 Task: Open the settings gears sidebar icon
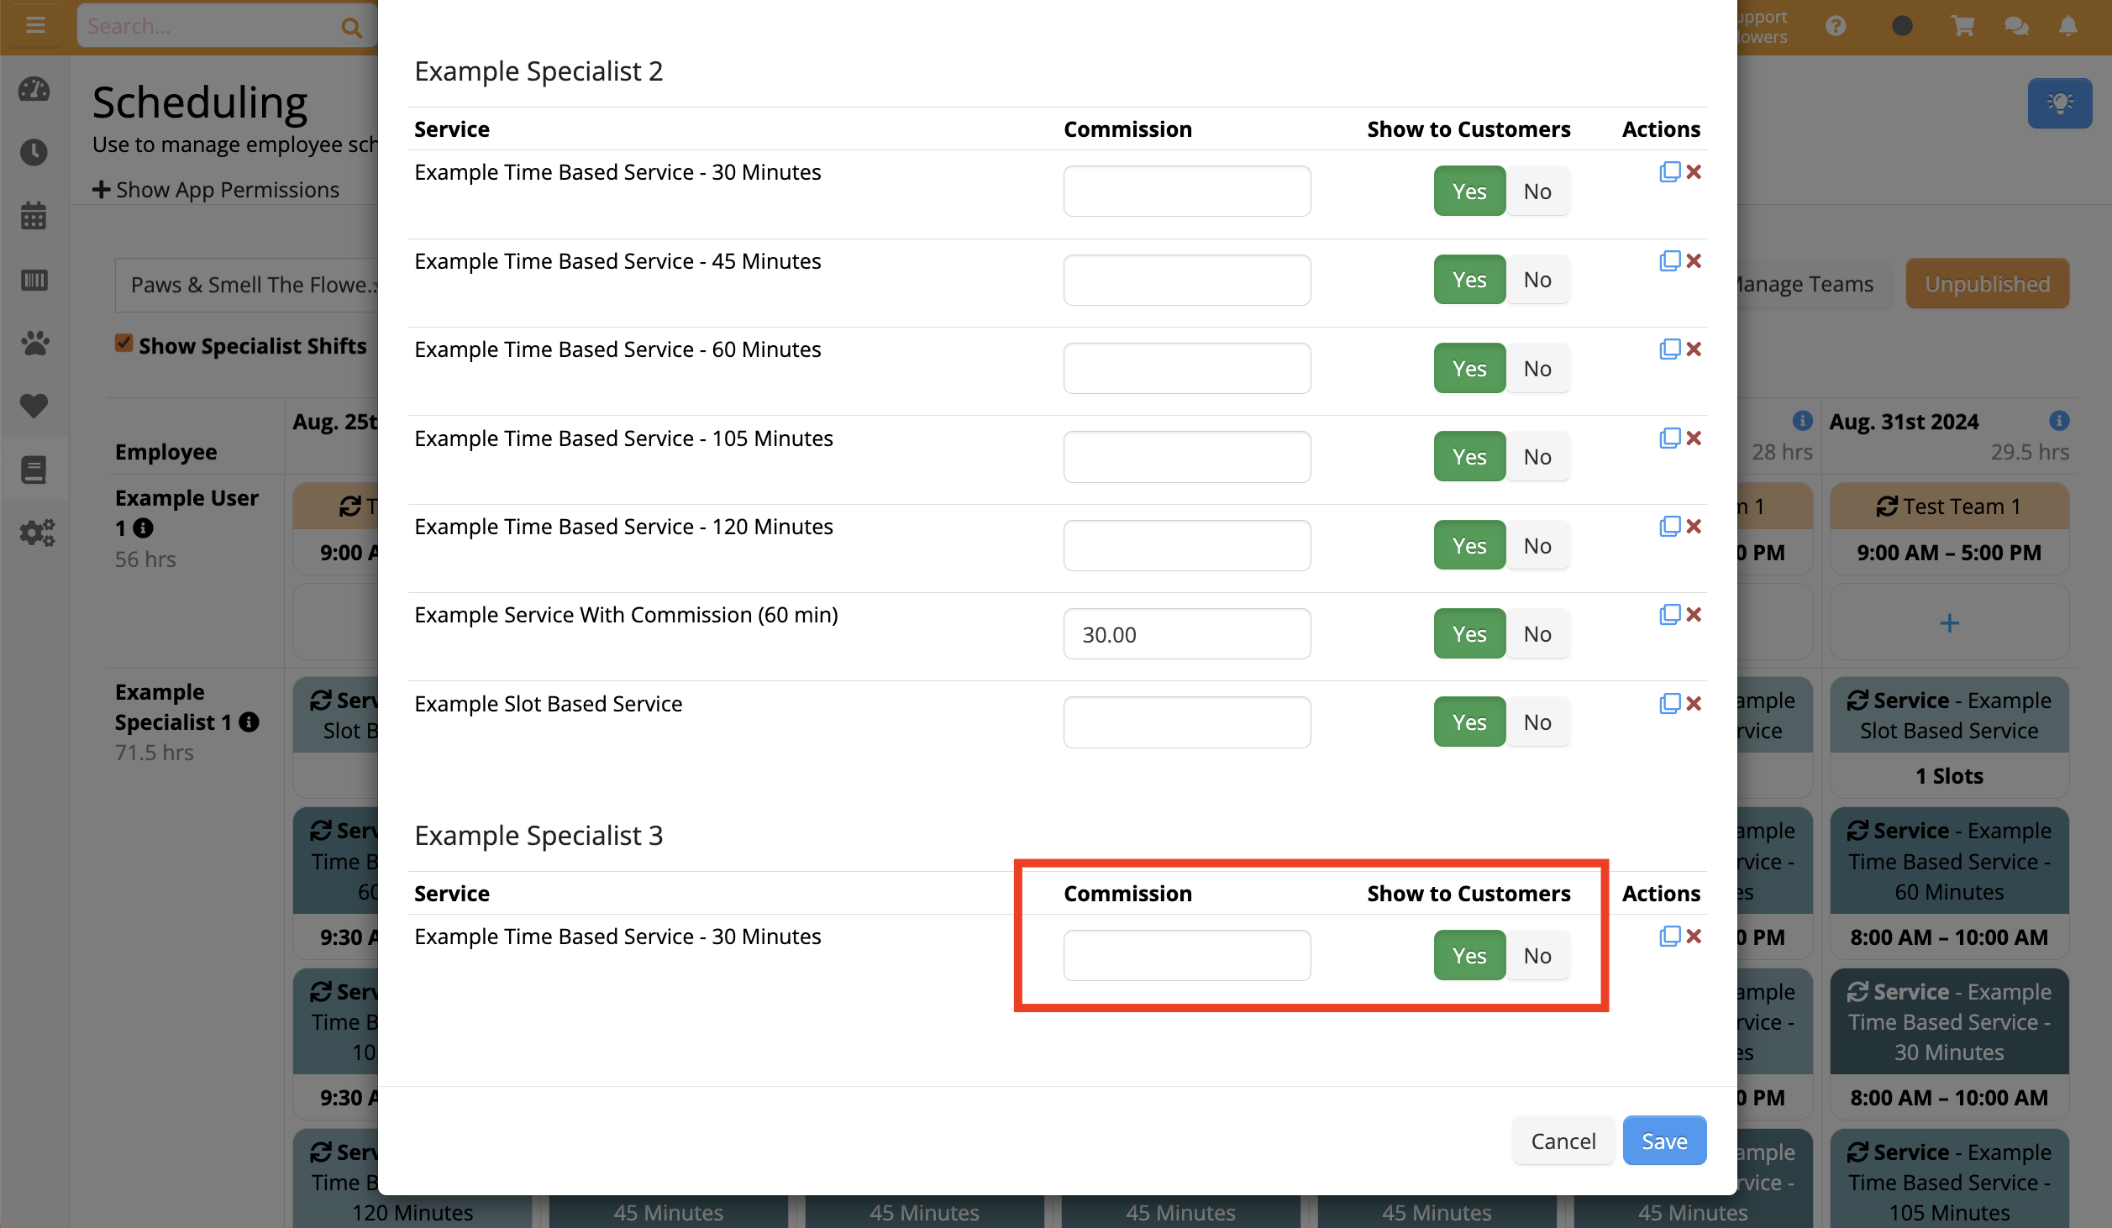[x=37, y=533]
